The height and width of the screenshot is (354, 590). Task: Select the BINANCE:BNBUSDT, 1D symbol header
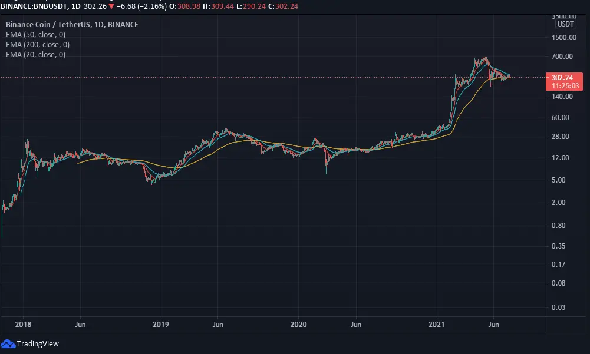coord(41,6)
